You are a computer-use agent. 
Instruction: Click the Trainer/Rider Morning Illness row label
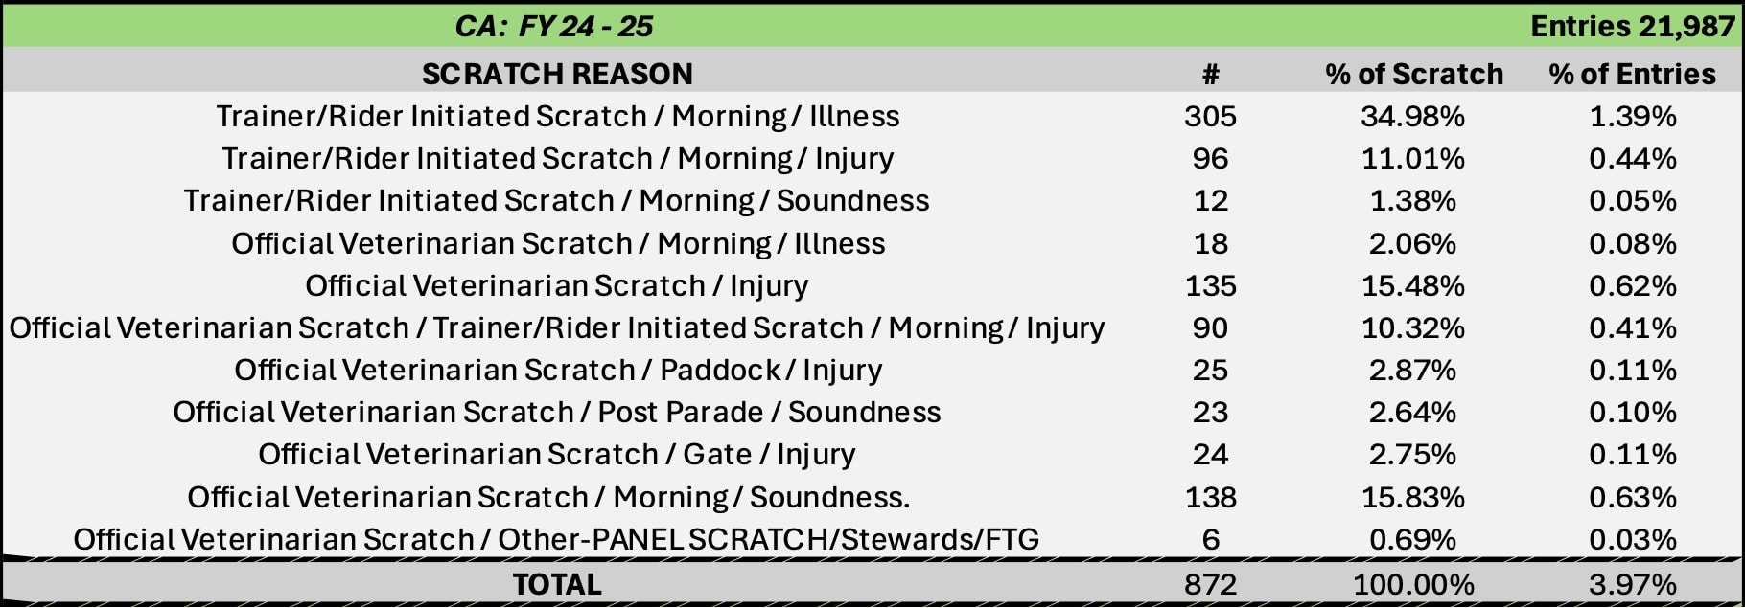pyautogui.click(x=557, y=116)
